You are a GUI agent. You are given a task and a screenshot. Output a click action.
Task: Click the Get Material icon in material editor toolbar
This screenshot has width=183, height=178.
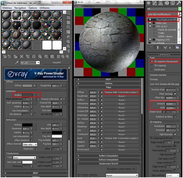point(5,57)
